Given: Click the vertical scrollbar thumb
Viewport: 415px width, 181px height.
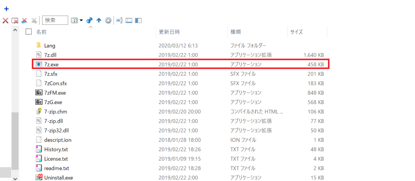Looking at the screenshot, I should [x=15, y=141].
